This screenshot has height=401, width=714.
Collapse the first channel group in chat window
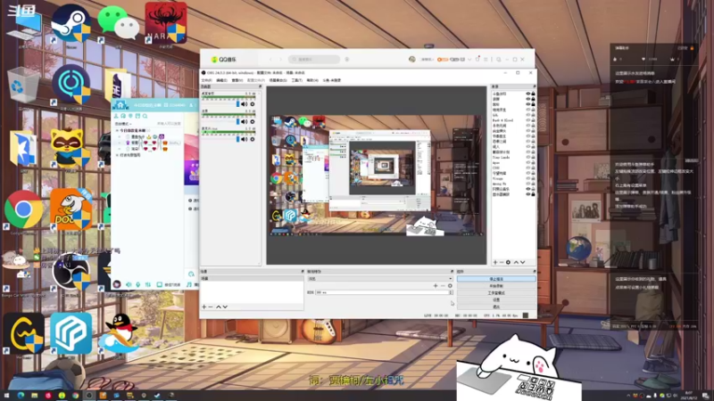pos(117,130)
